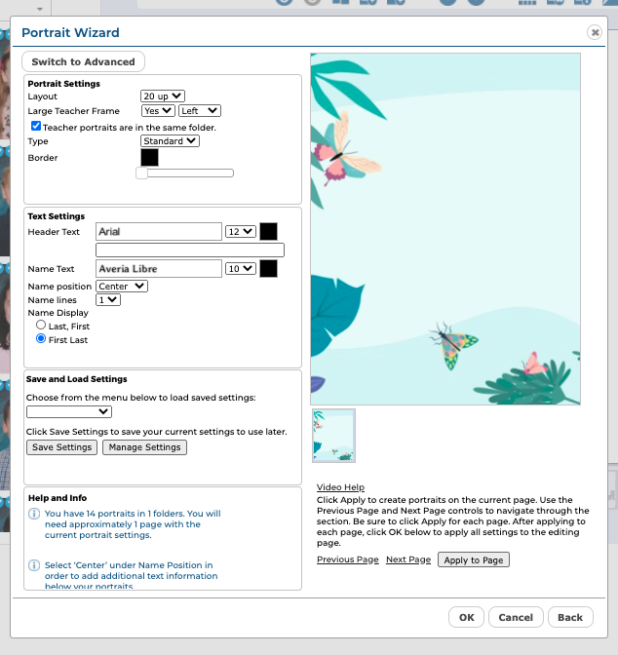Close the Portrait Wizard dialog

click(595, 32)
